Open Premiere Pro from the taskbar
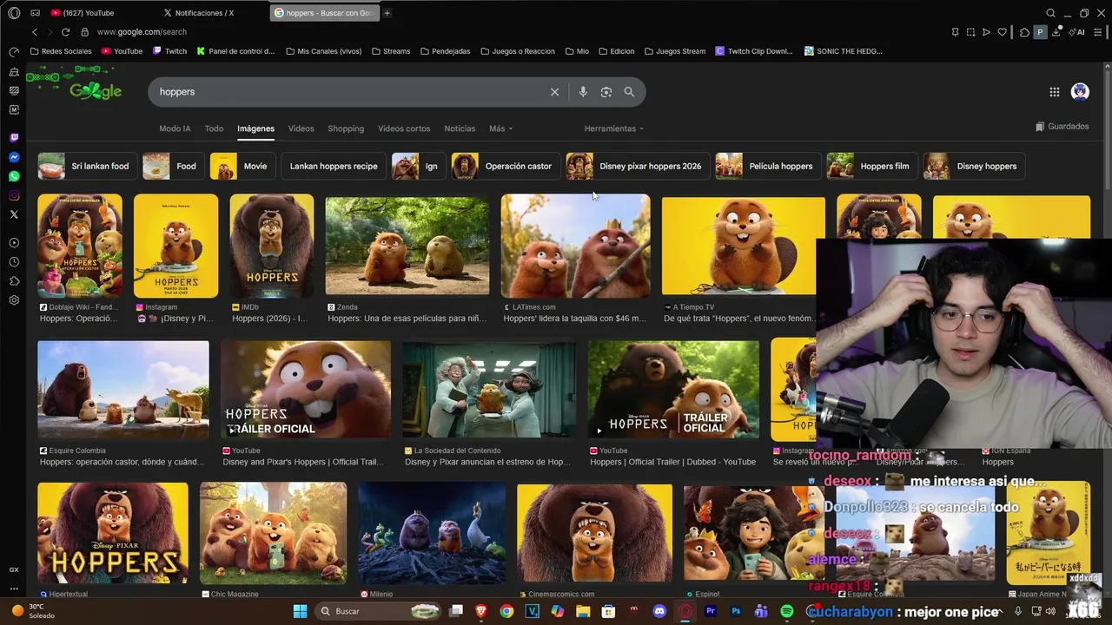The image size is (1112, 625). tap(710, 611)
